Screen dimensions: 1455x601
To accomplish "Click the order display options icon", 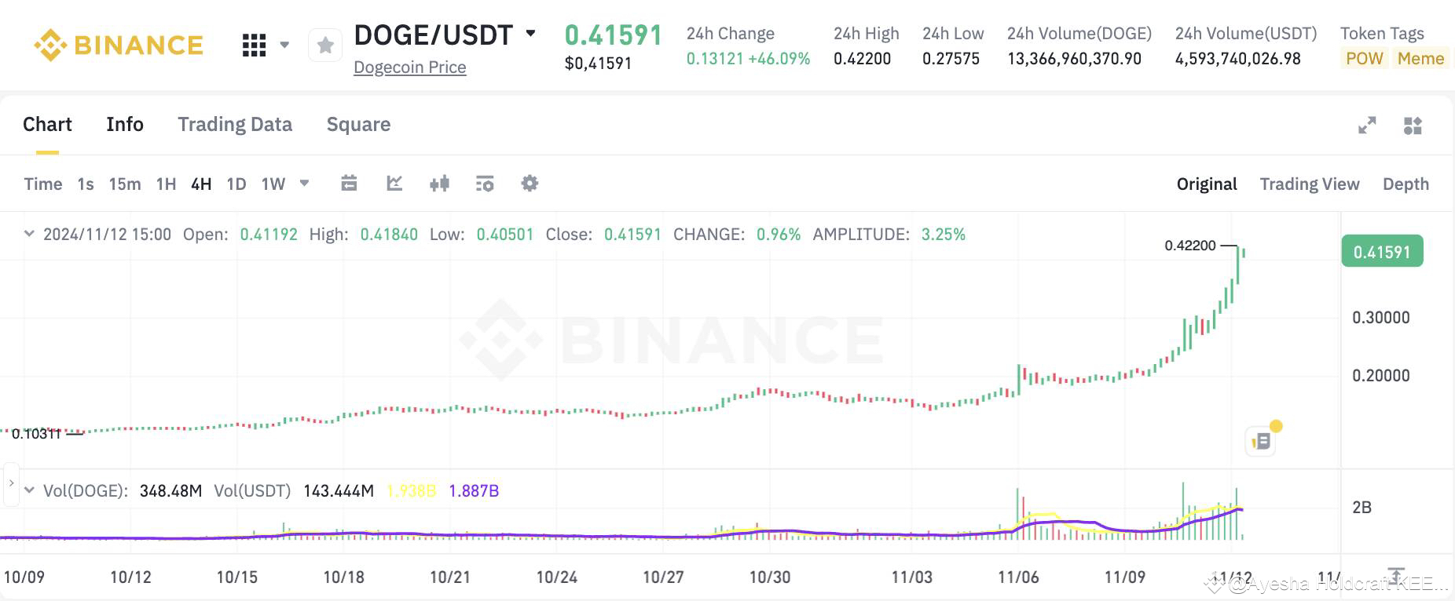I will [x=485, y=183].
